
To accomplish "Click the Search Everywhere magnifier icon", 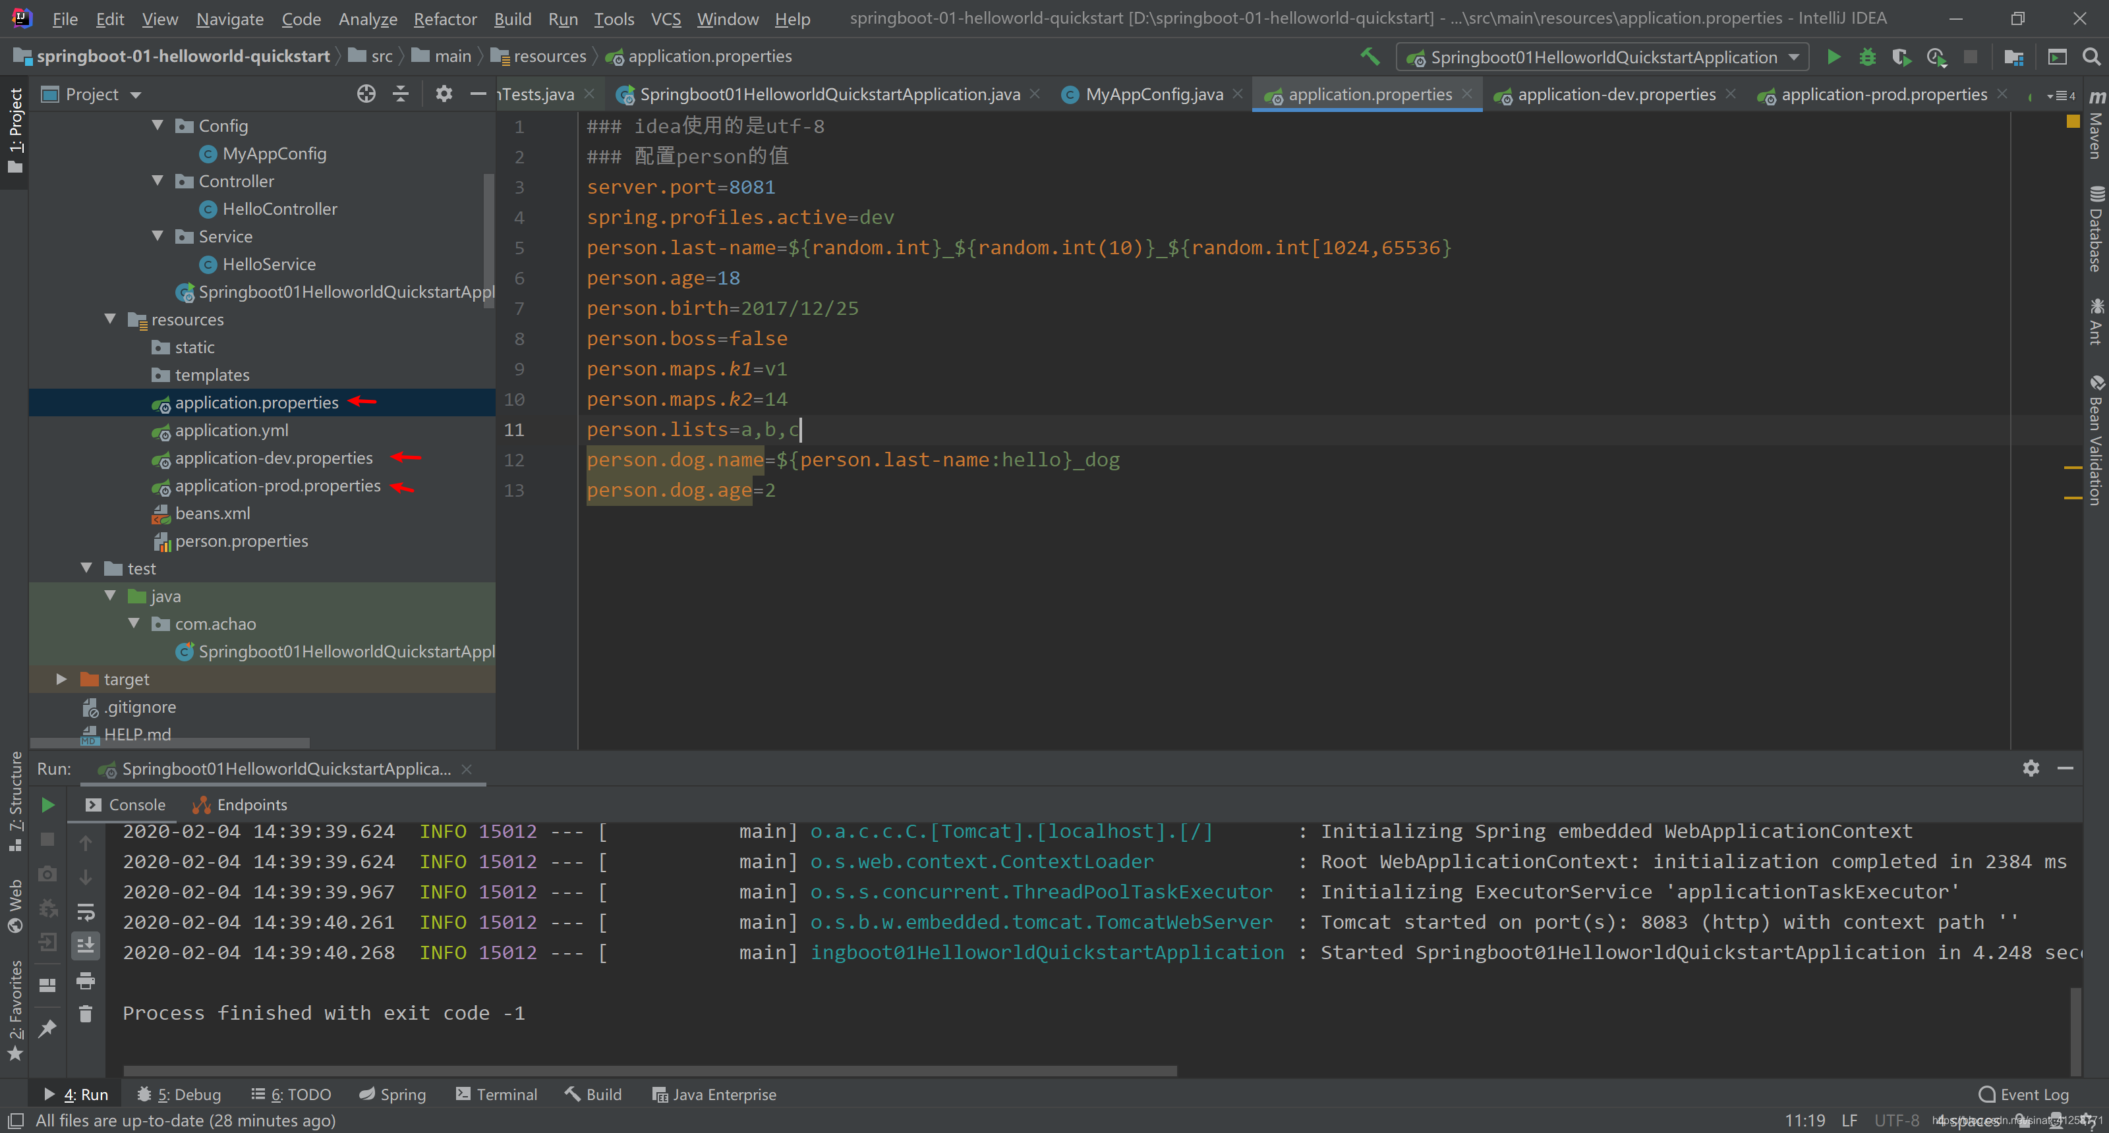I will pyautogui.click(x=2090, y=57).
